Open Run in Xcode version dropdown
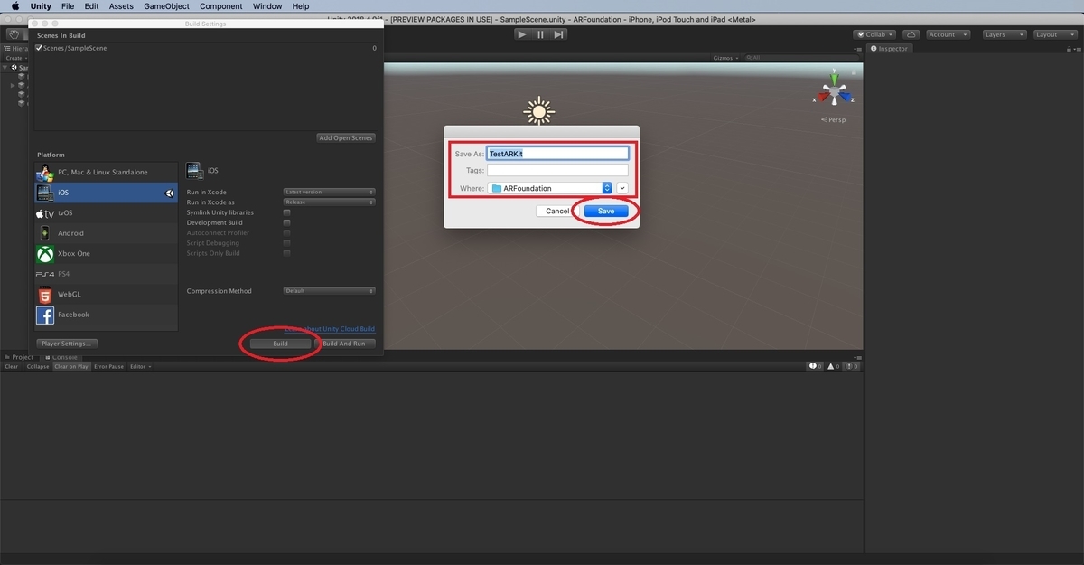 pyautogui.click(x=329, y=192)
